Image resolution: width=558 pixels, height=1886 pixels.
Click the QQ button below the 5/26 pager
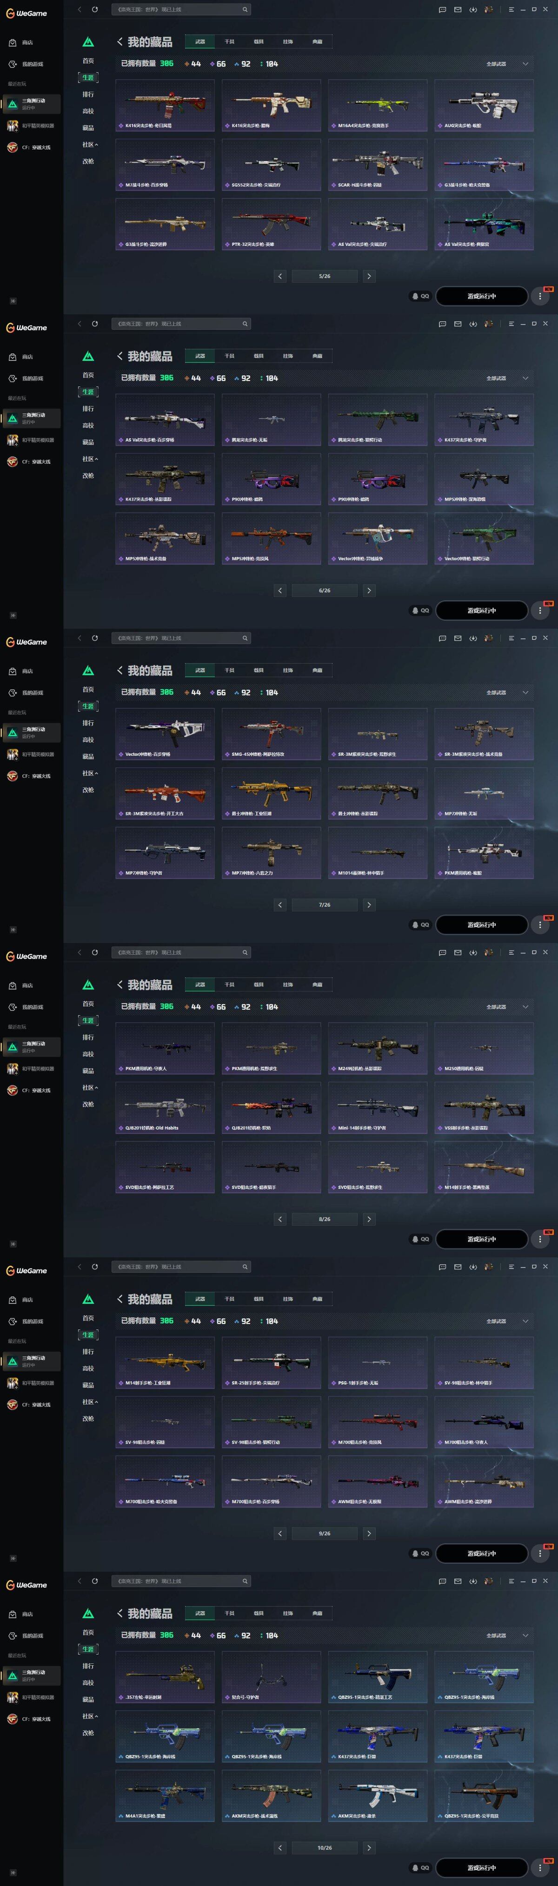click(420, 296)
